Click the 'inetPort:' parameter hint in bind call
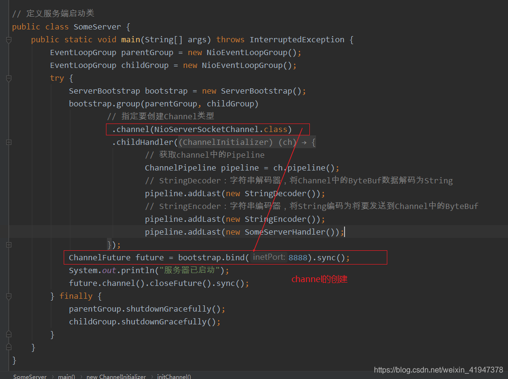Viewport: 508px width, 379px height. tap(268, 257)
